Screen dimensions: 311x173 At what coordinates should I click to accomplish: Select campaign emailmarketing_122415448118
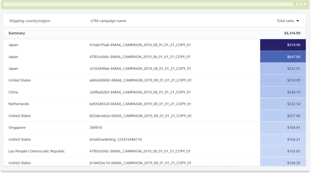point(115,139)
